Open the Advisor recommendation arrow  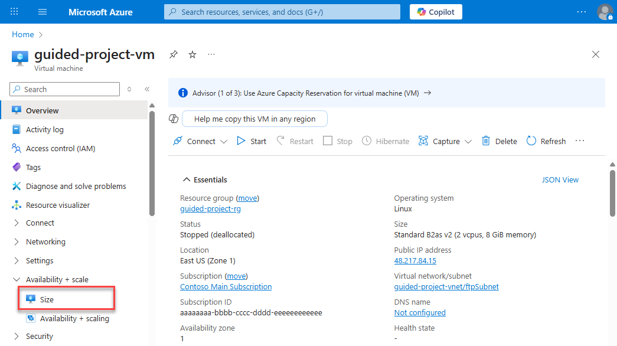pos(427,93)
